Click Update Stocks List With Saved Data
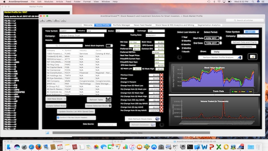This screenshot has width=268, height=151. pyautogui.click(x=76, y=112)
